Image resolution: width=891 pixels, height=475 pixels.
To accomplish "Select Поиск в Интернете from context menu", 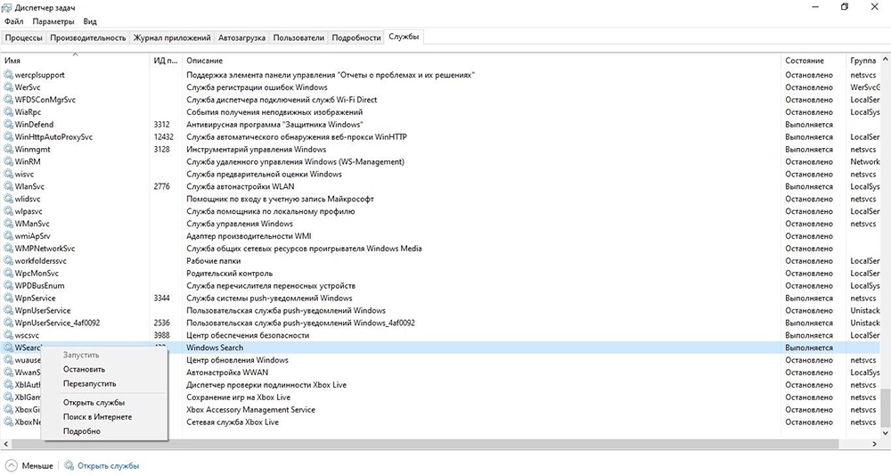I will pyautogui.click(x=97, y=417).
